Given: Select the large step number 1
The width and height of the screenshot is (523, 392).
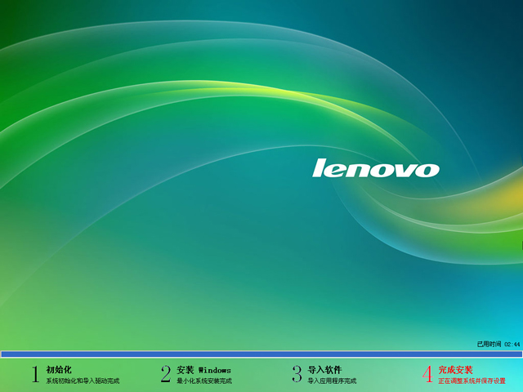Looking at the screenshot, I should (x=35, y=374).
